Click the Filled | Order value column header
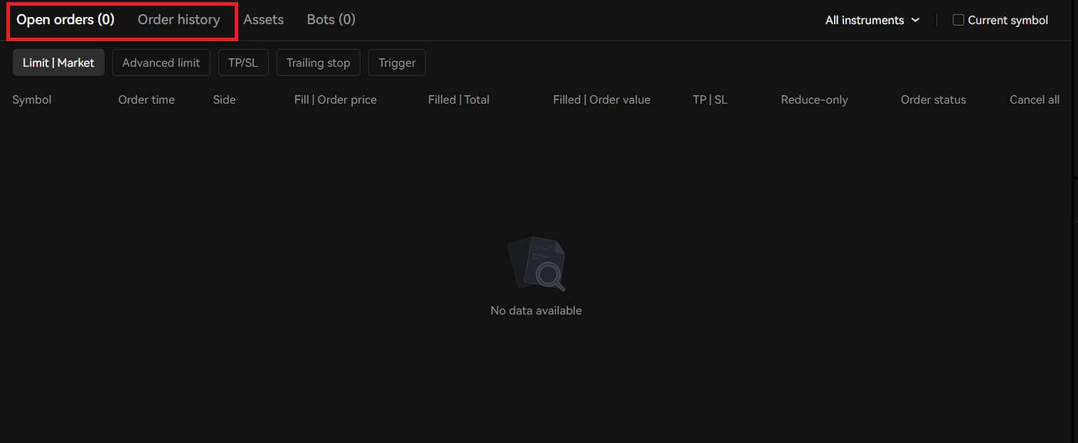Screen dimensions: 1078x443 coord(602,99)
